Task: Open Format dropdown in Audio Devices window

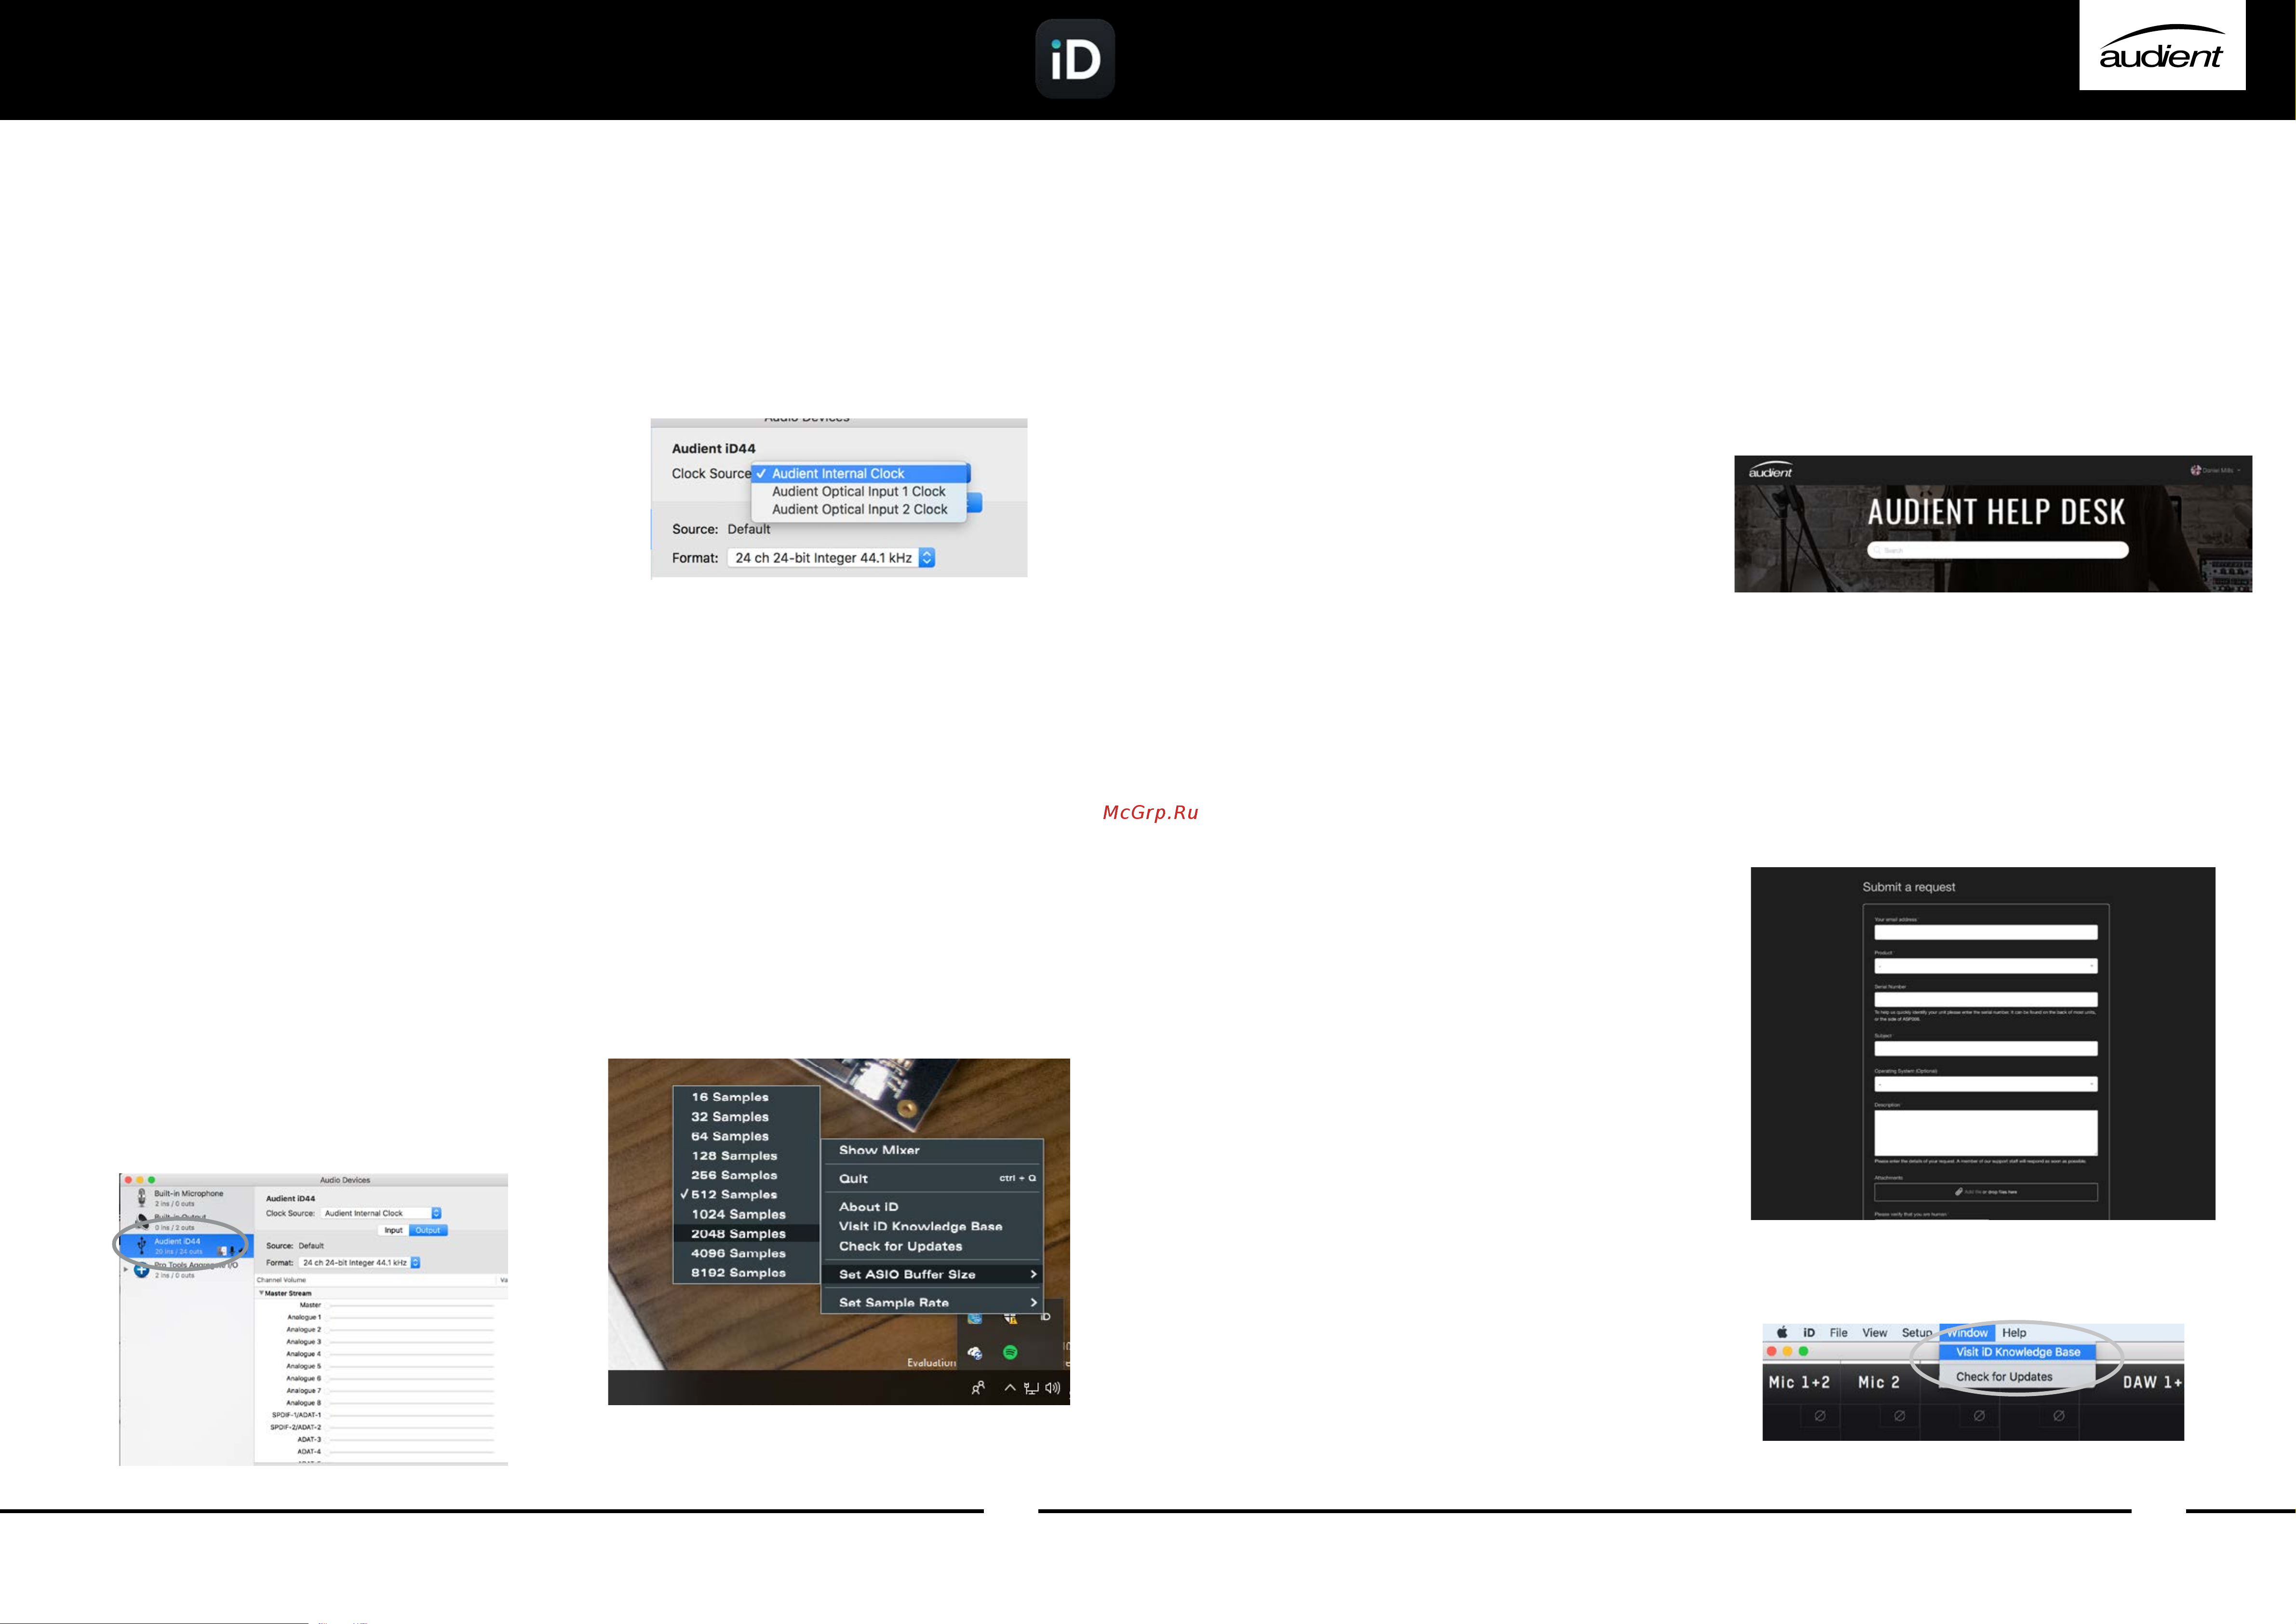Action: (x=360, y=1262)
